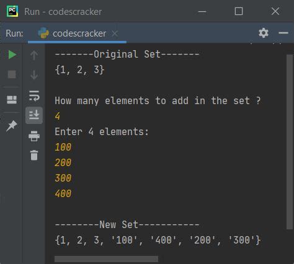Click the input value "300"

[63, 178]
